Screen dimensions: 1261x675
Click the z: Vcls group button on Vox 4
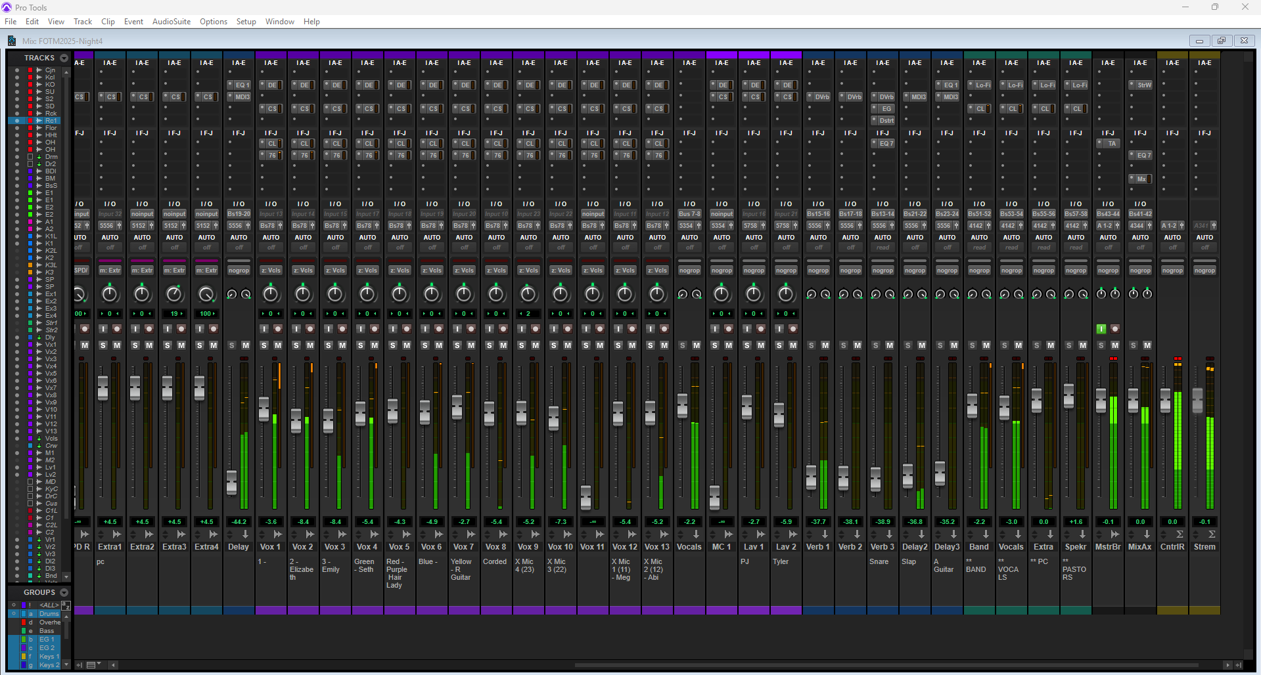367,271
